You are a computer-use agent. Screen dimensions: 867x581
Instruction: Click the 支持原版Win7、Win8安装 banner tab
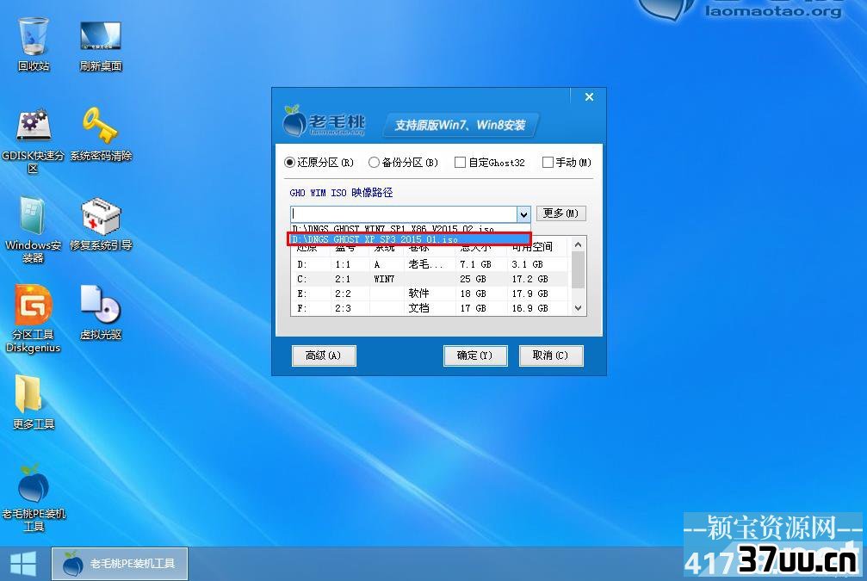click(x=460, y=125)
